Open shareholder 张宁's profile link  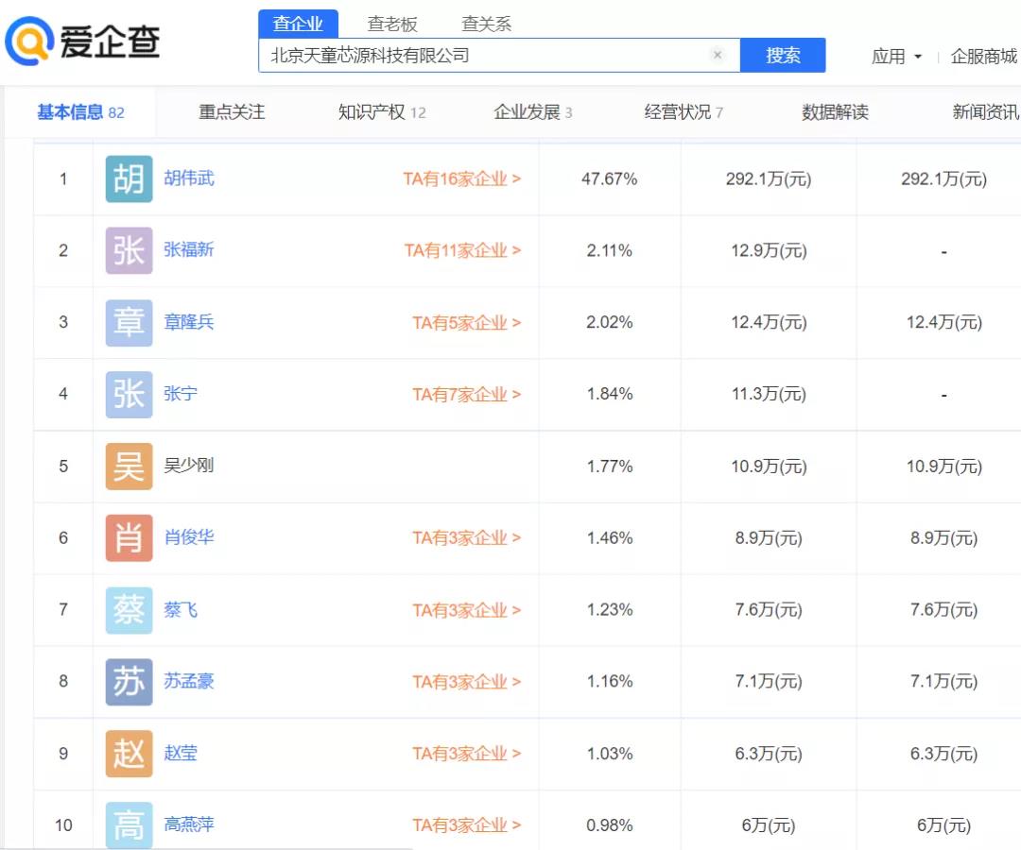[181, 394]
